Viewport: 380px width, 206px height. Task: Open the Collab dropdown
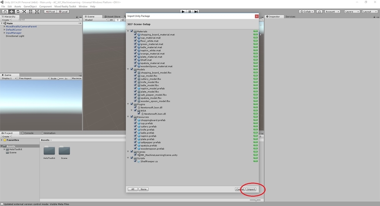click(x=307, y=12)
